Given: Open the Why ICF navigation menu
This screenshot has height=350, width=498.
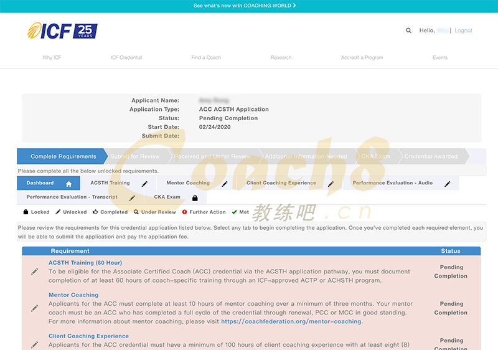Looking at the screenshot, I should 52,58.
